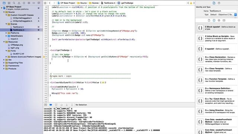Open the Project navigator tab
The image size is (238, 134).
click(4, 3)
